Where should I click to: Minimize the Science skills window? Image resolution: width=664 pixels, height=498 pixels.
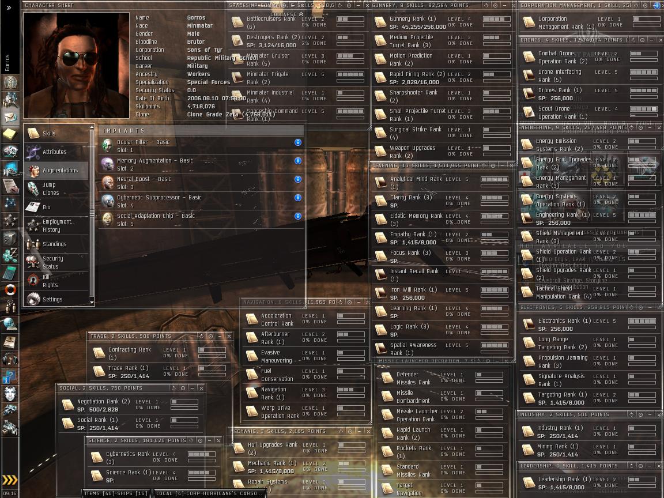210,440
